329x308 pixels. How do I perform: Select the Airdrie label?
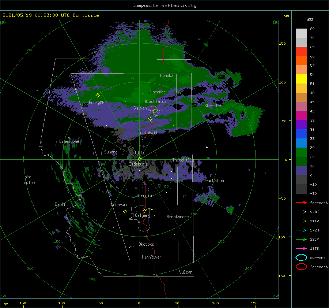click(144, 196)
